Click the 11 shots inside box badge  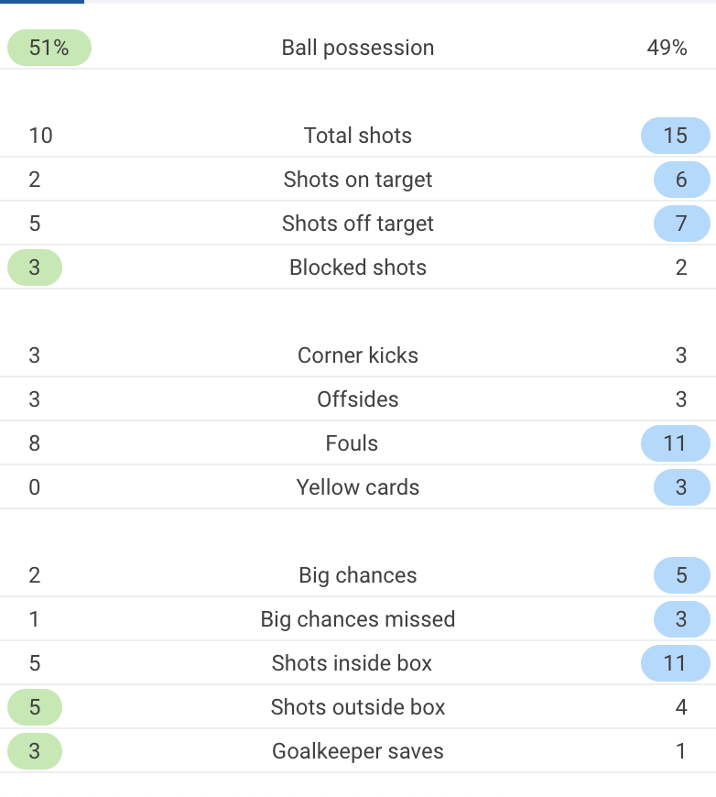[x=676, y=663]
